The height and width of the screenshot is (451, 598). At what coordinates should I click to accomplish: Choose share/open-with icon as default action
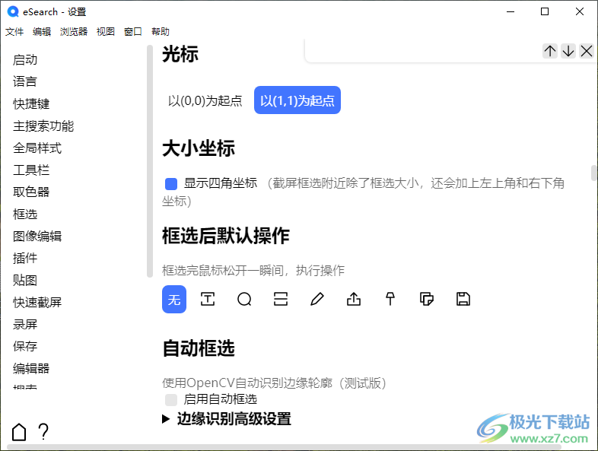click(354, 299)
